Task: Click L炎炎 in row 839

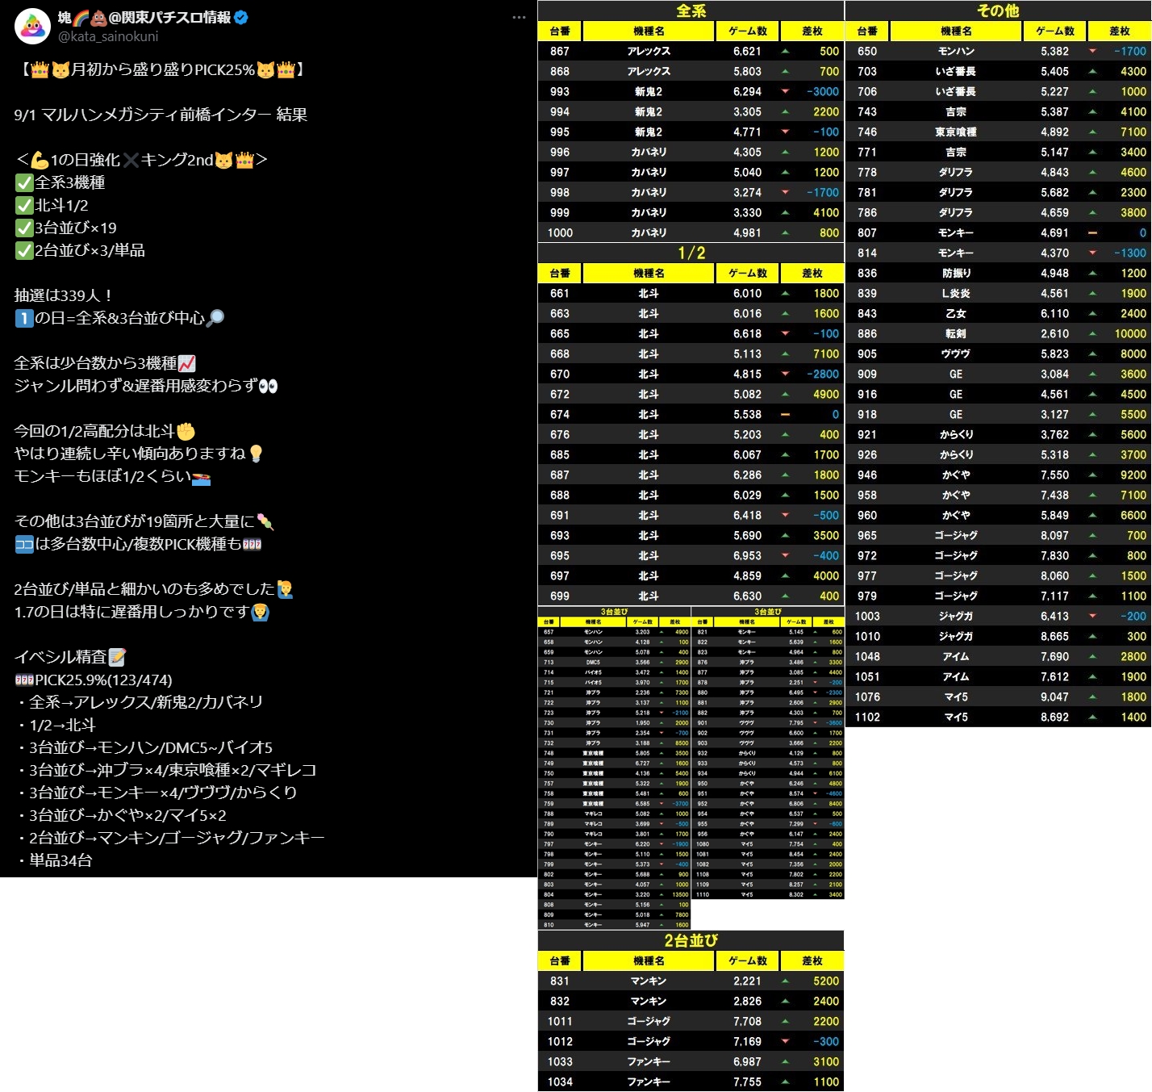Action: click(x=956, y=293)
